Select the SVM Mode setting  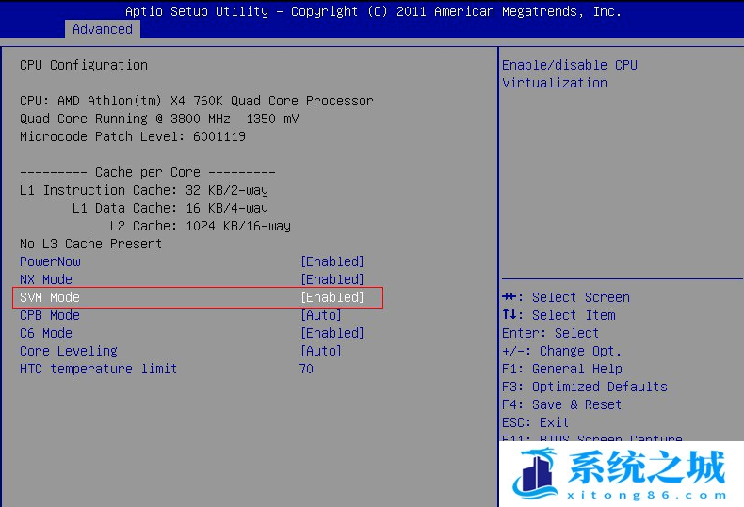click(50, 297)
